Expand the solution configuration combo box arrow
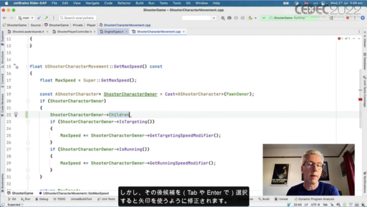The width and height of the screenshot is (367, 207). coord(214,18)
